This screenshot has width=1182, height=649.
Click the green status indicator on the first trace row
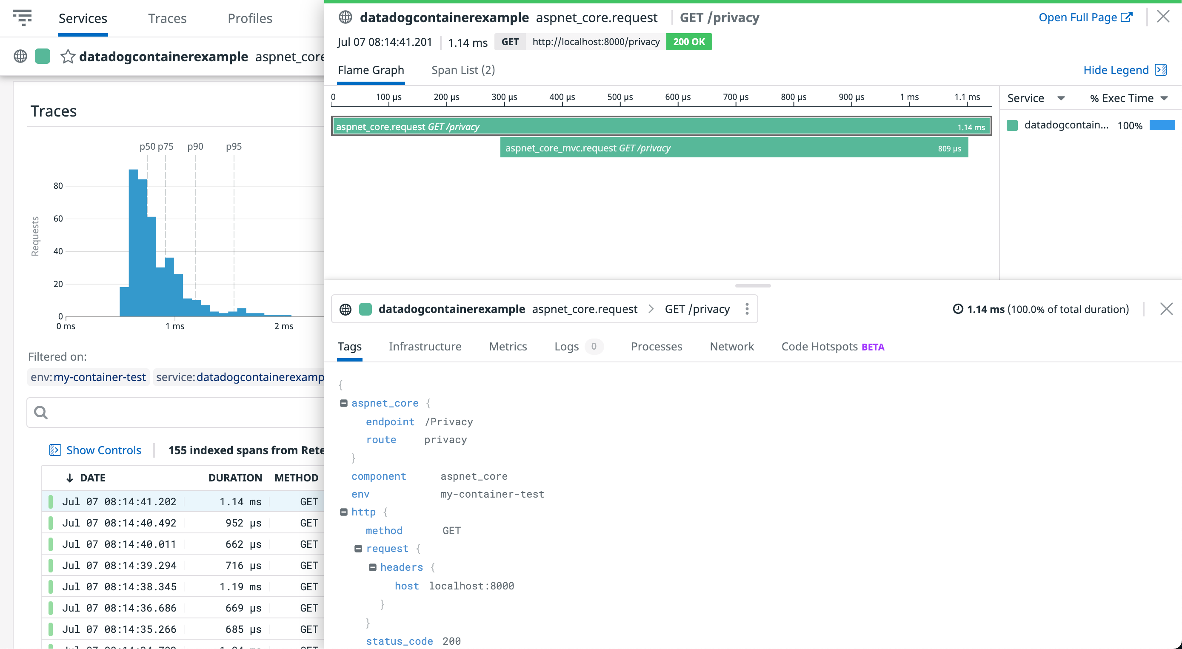coord(51,501)
